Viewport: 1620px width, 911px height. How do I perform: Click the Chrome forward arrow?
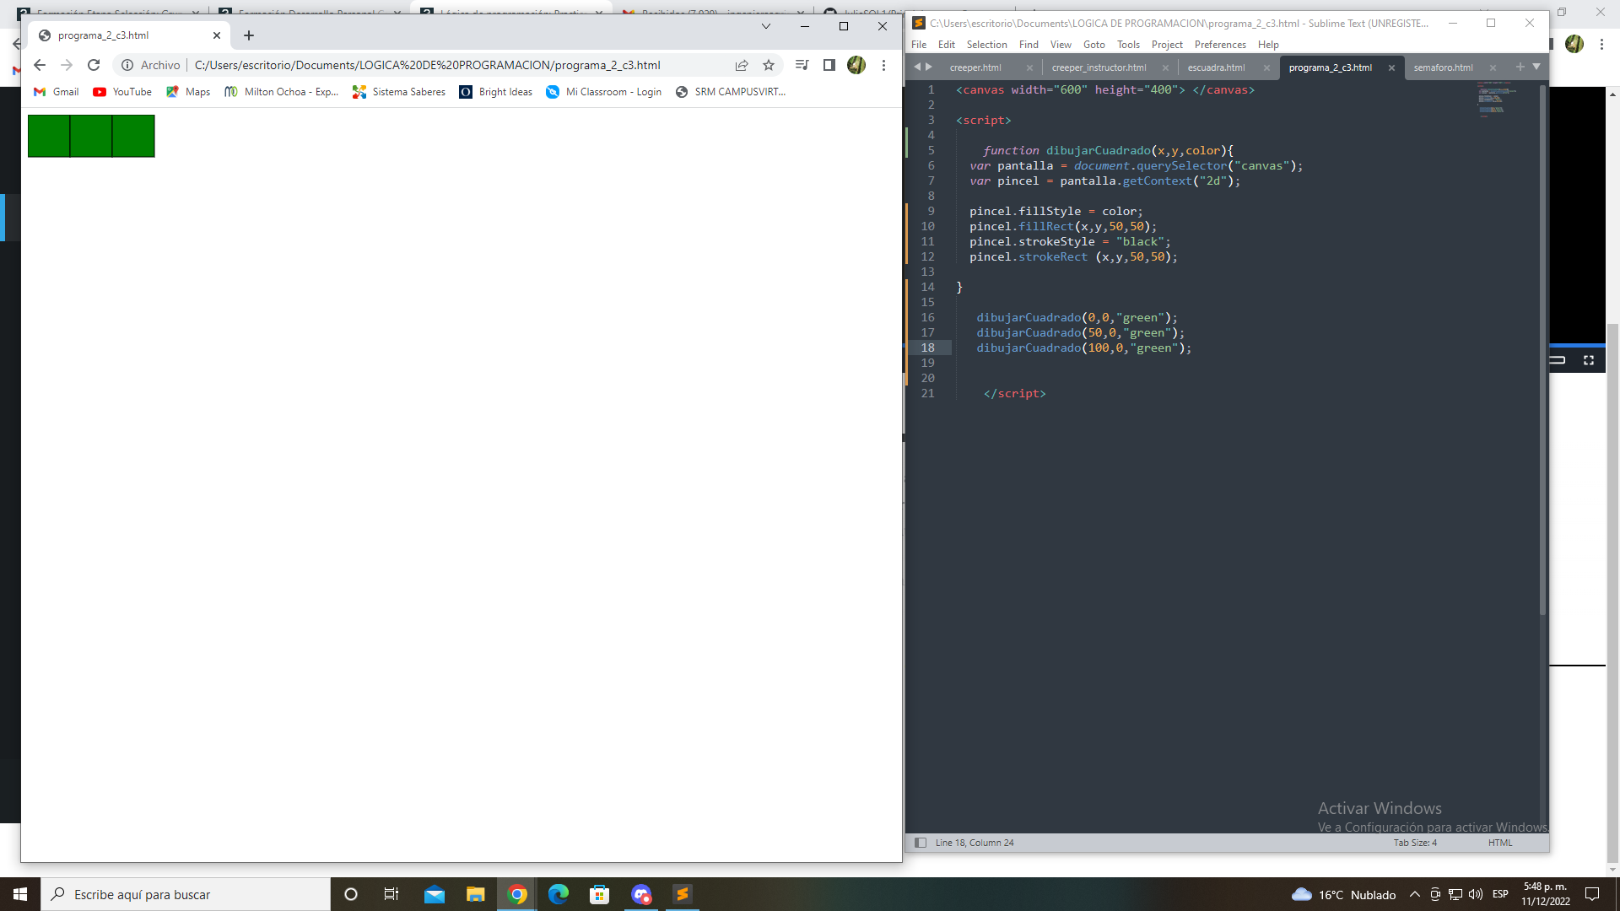point(67,65)
